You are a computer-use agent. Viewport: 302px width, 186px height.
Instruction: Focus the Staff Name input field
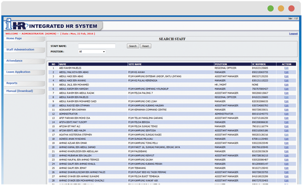tap(97, 46)
